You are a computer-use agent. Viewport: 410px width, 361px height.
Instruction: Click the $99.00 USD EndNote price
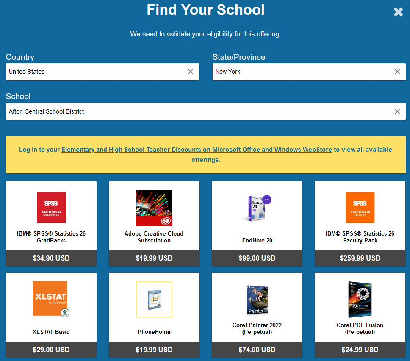click(257, 258)
